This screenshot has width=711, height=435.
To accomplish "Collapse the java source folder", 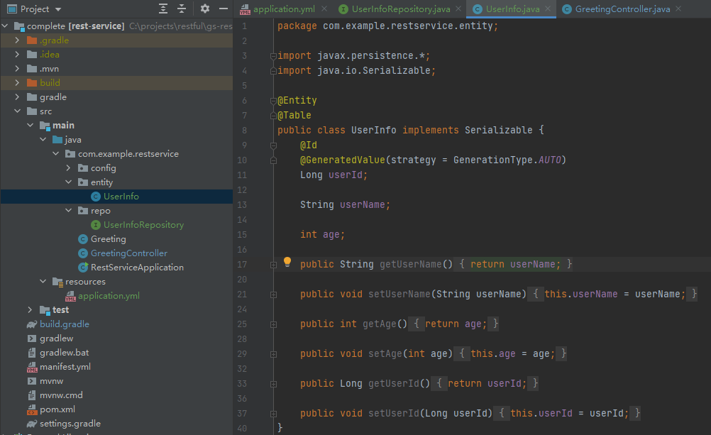I will (43, 139).
